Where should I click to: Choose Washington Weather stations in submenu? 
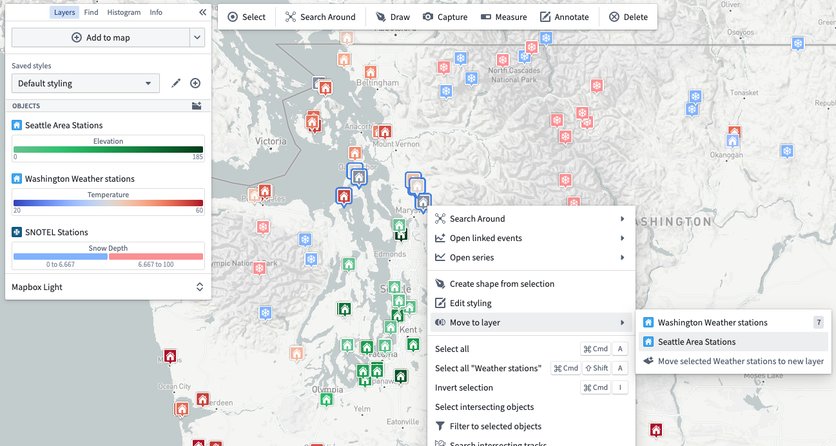(x=734, y=322)
